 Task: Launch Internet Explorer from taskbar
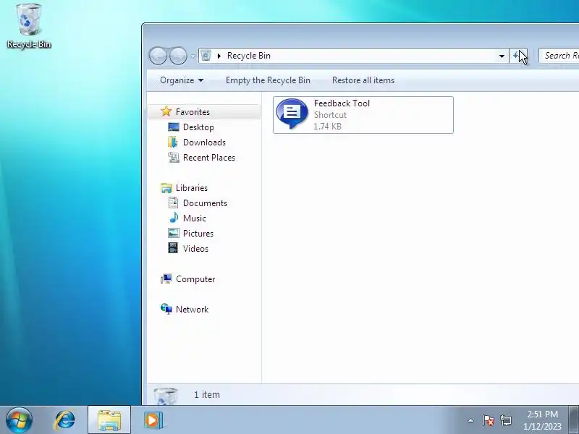[x=64, y=420]
